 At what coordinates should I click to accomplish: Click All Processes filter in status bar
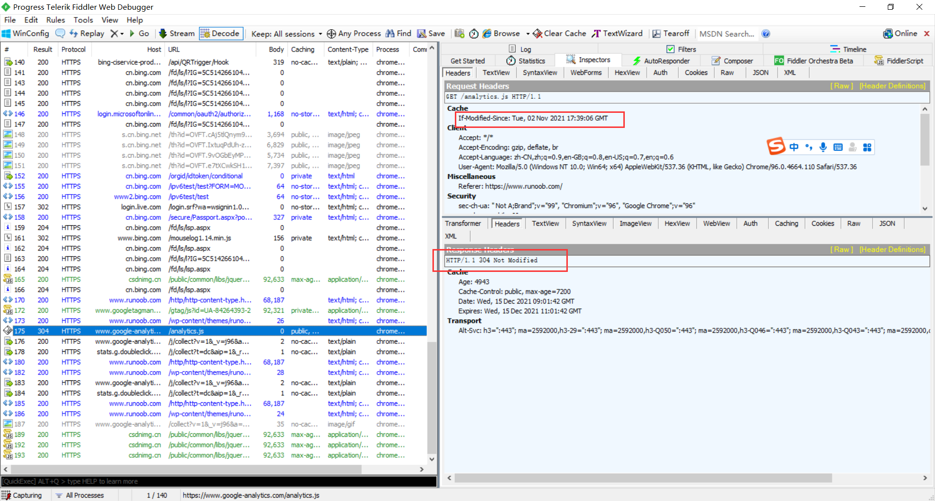[80, 495]
